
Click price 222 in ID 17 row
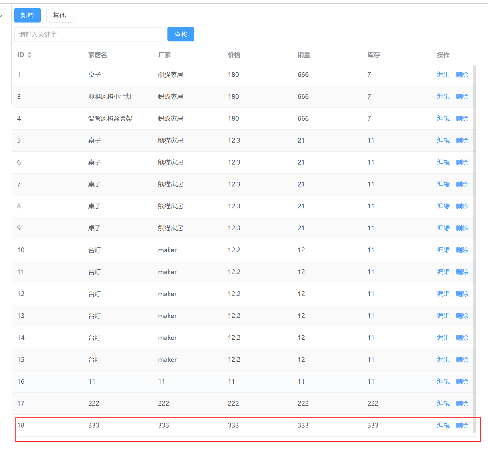233,404
